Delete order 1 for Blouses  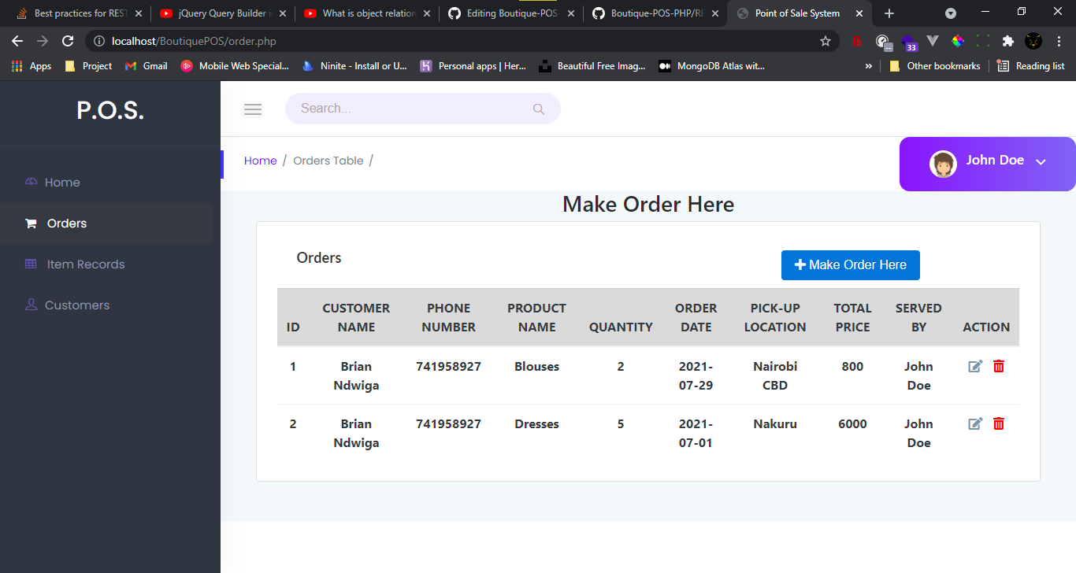999,366
